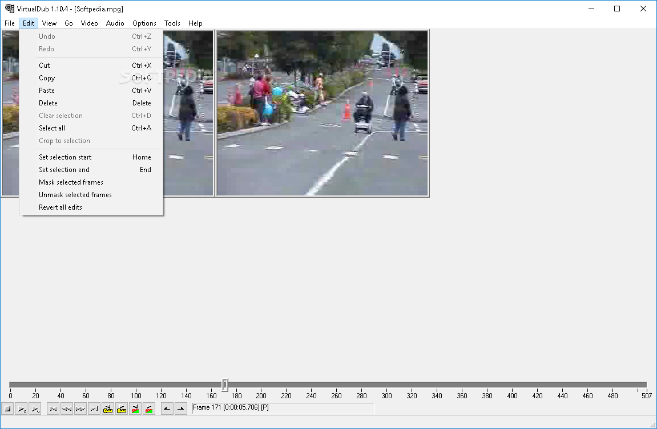This screenshot has width=657, height=429.
Task: Click the VirtualDub gear icon in the title bar
Action: 9,9
